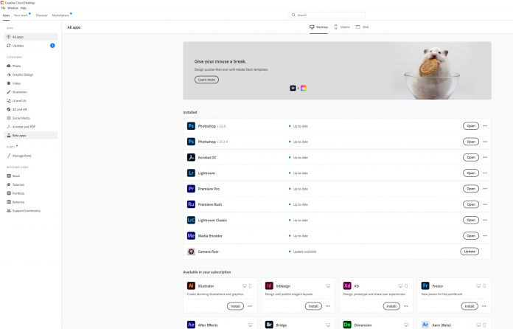Open the Photo category
Image resolution: width=513 pixels, height=329 pixels.
pyautogui.click(x=31, y=66)
